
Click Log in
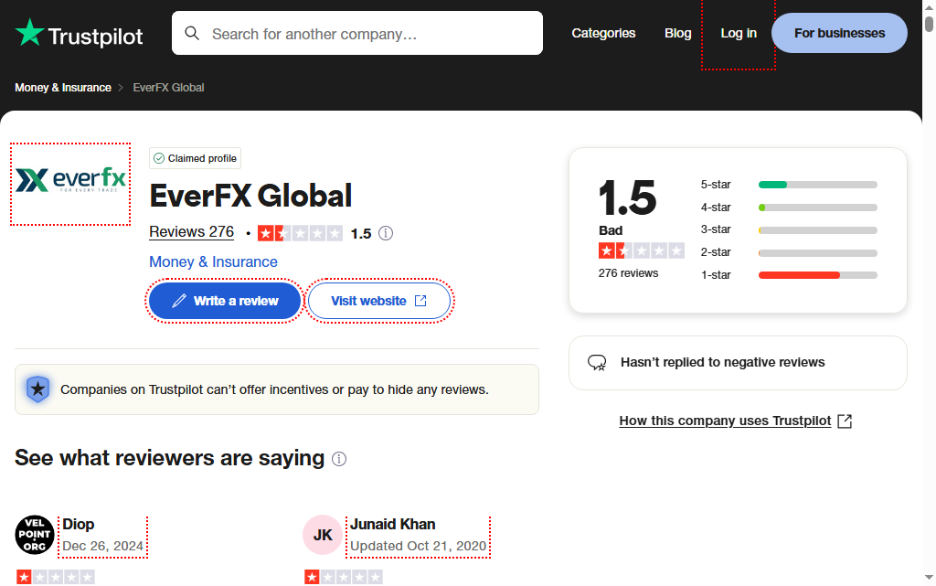tap(739, 34)
